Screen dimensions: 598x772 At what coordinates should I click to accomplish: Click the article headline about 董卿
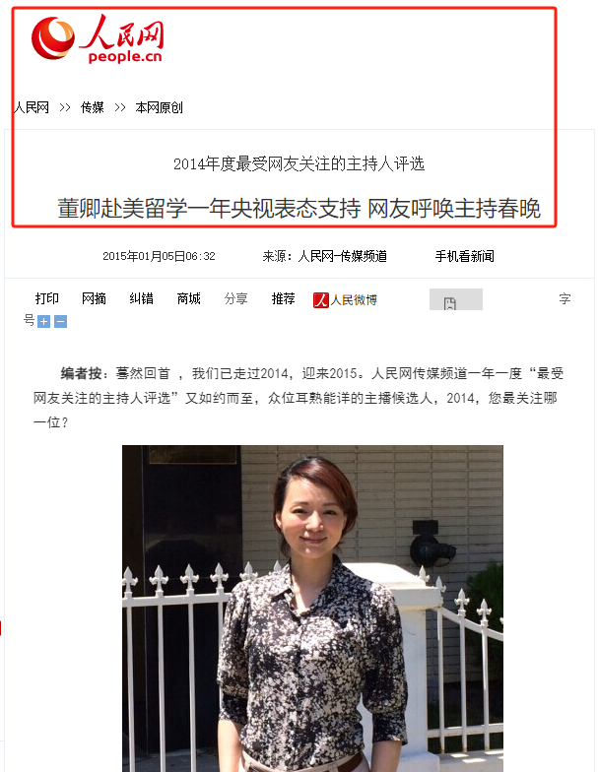tap(299, 209)
